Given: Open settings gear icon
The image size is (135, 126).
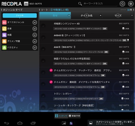Looking at the screenshot, I should tap(131, 4).
